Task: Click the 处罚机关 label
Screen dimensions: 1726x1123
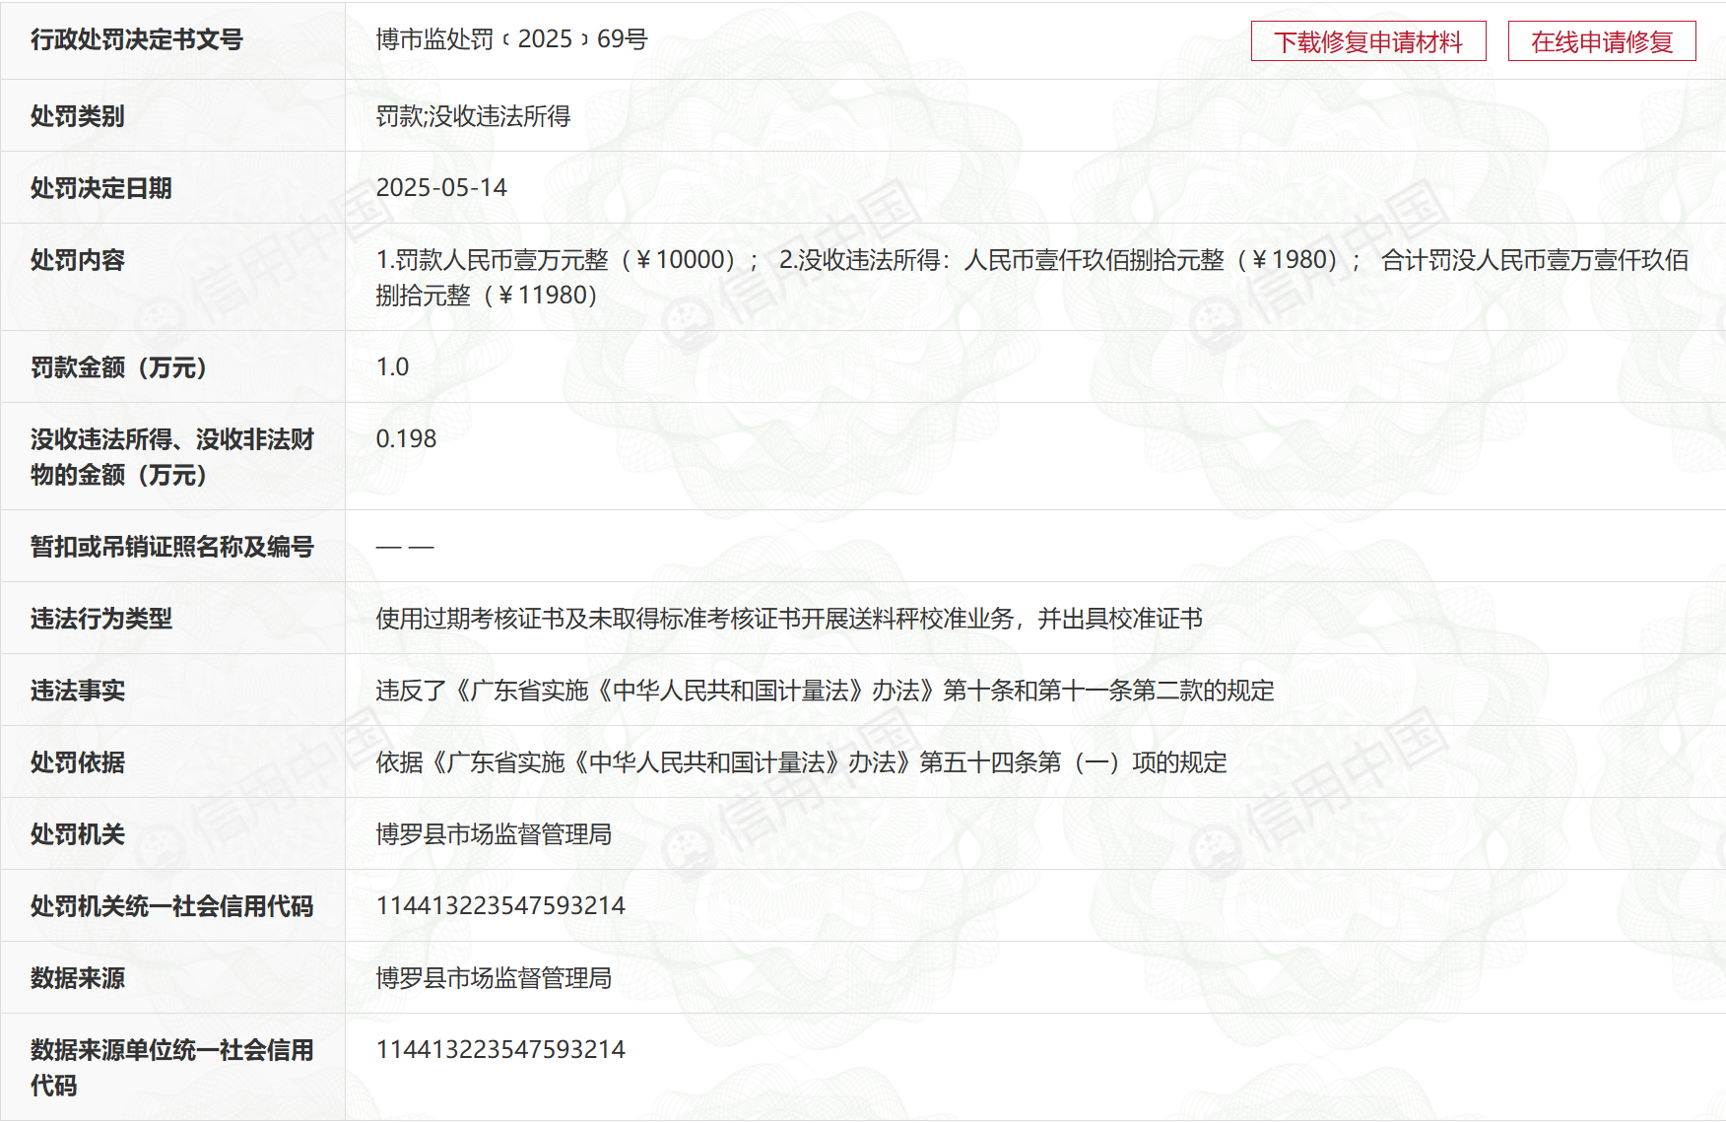Action: click(77, 834)
